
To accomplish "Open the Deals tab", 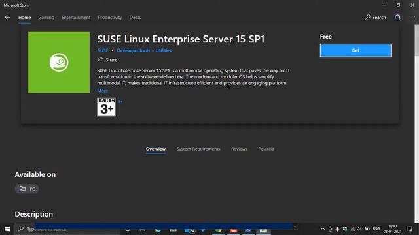I will [135, 18].
